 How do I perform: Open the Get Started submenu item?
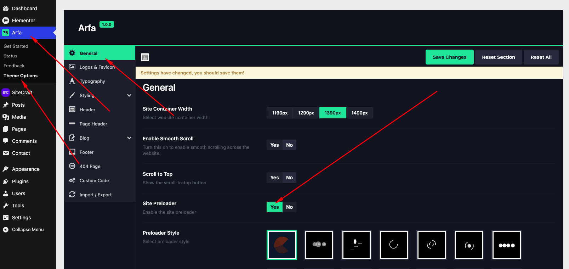coord(16,46)
